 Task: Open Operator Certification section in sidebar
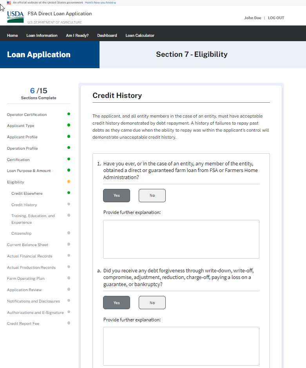27,114
